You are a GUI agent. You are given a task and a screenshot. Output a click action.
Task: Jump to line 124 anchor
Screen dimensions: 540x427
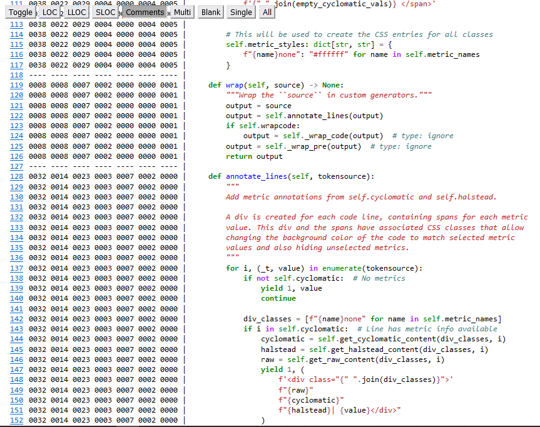coord(16,136)
